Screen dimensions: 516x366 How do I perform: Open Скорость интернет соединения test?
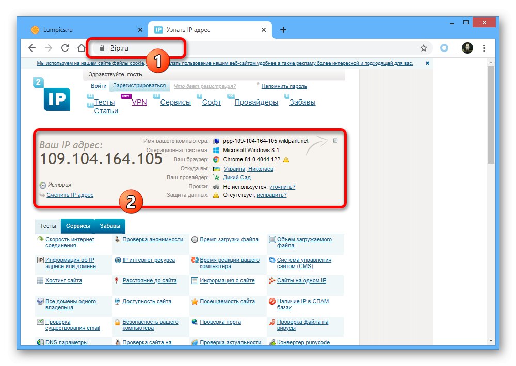pos(70,243)
